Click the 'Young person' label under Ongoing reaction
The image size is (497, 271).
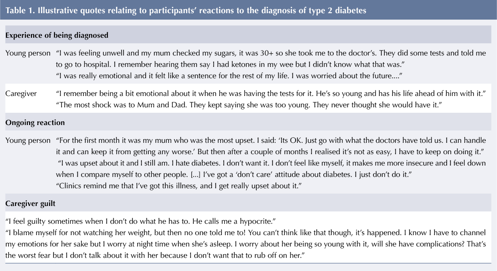click(28, 141)
